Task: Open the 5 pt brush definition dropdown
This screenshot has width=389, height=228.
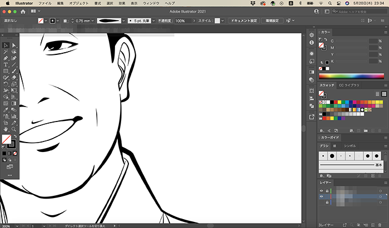Action: 153,21
